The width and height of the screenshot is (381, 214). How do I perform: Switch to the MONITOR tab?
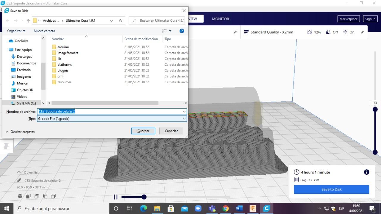221,19
